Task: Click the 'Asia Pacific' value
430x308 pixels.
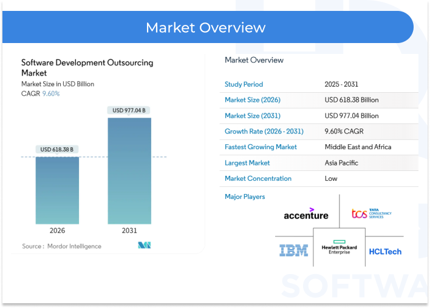Action: pyautogui.click(x=341, y=163)
